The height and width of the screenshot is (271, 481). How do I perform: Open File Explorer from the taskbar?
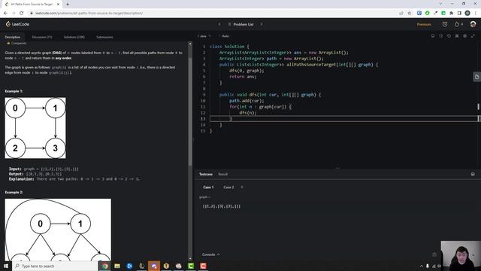117,266
